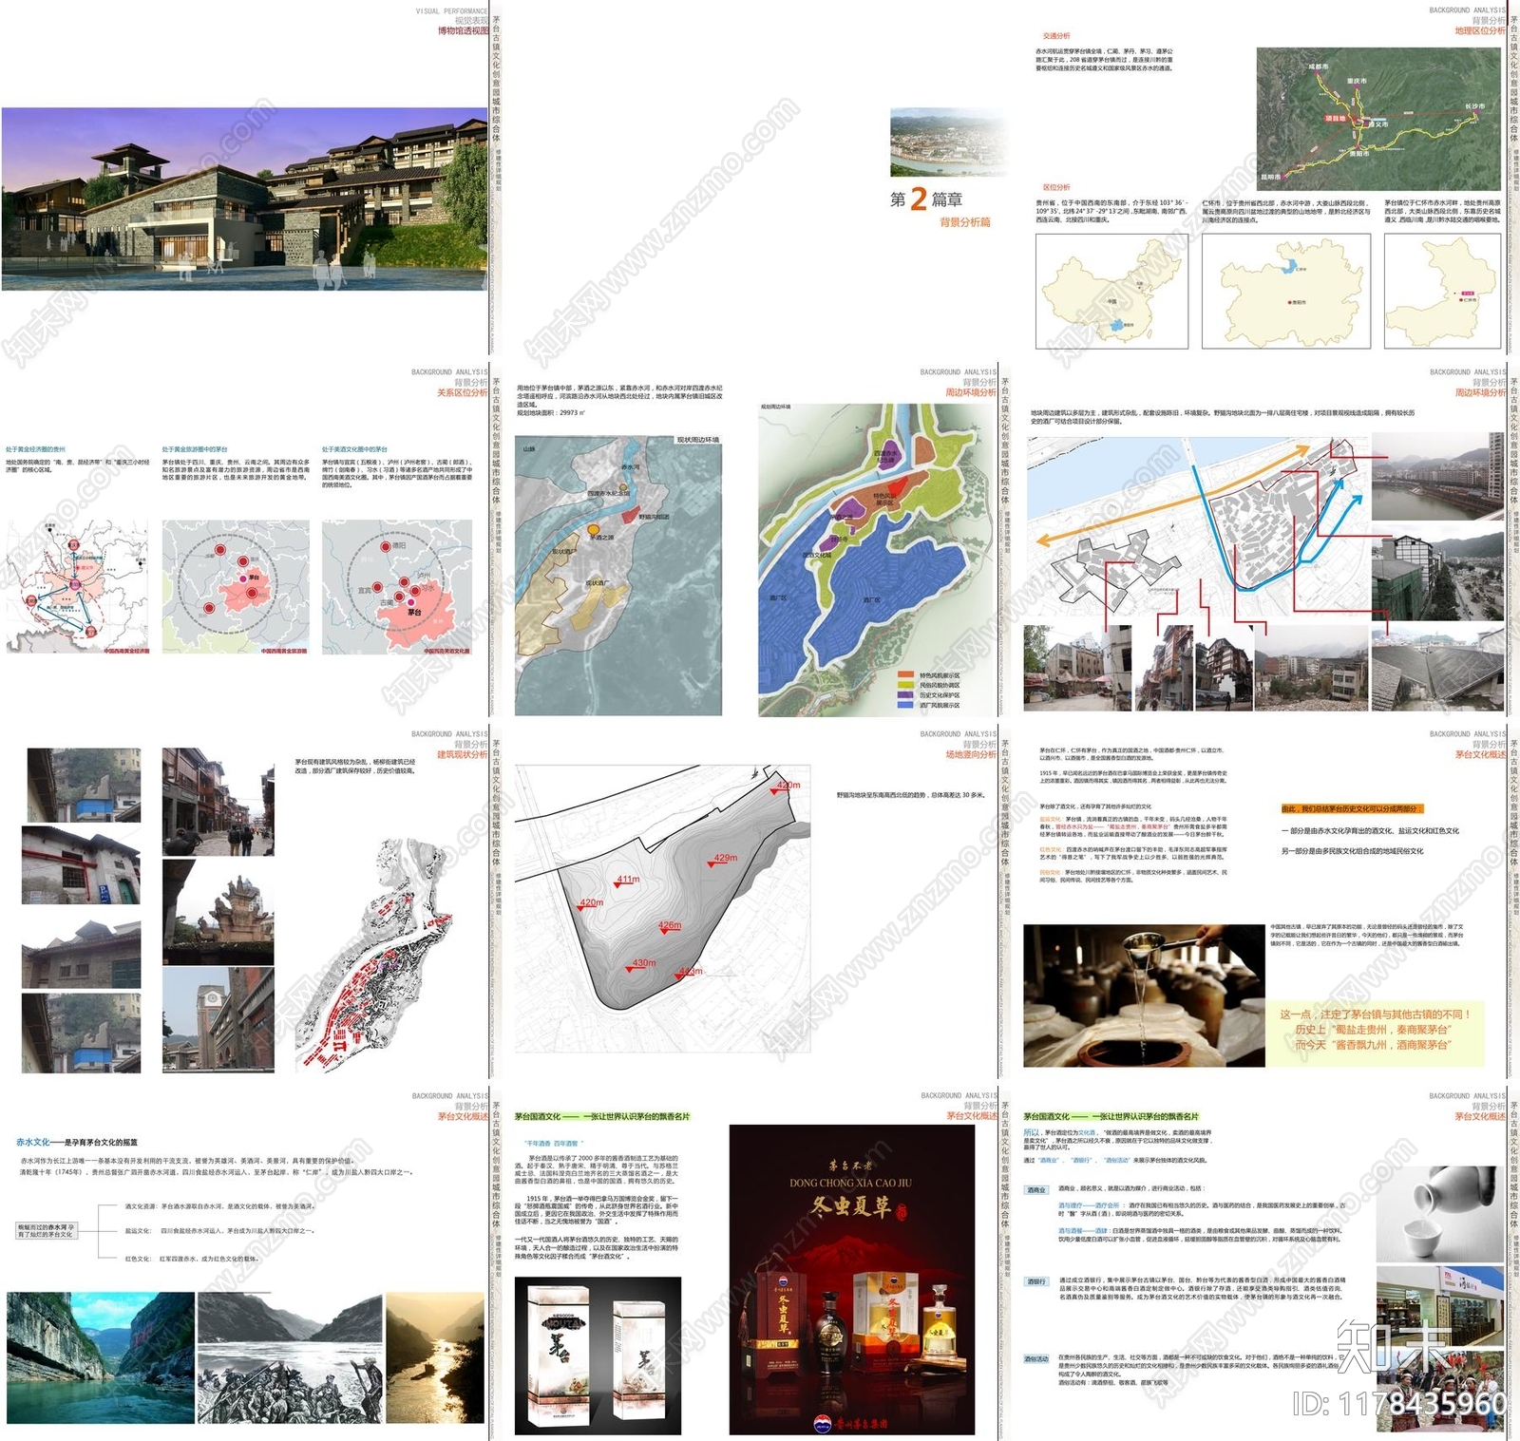Select the 'VISUAL PERFORMANCE' header text
Screen dimensions: 1520x1441
tap(451, 11)
